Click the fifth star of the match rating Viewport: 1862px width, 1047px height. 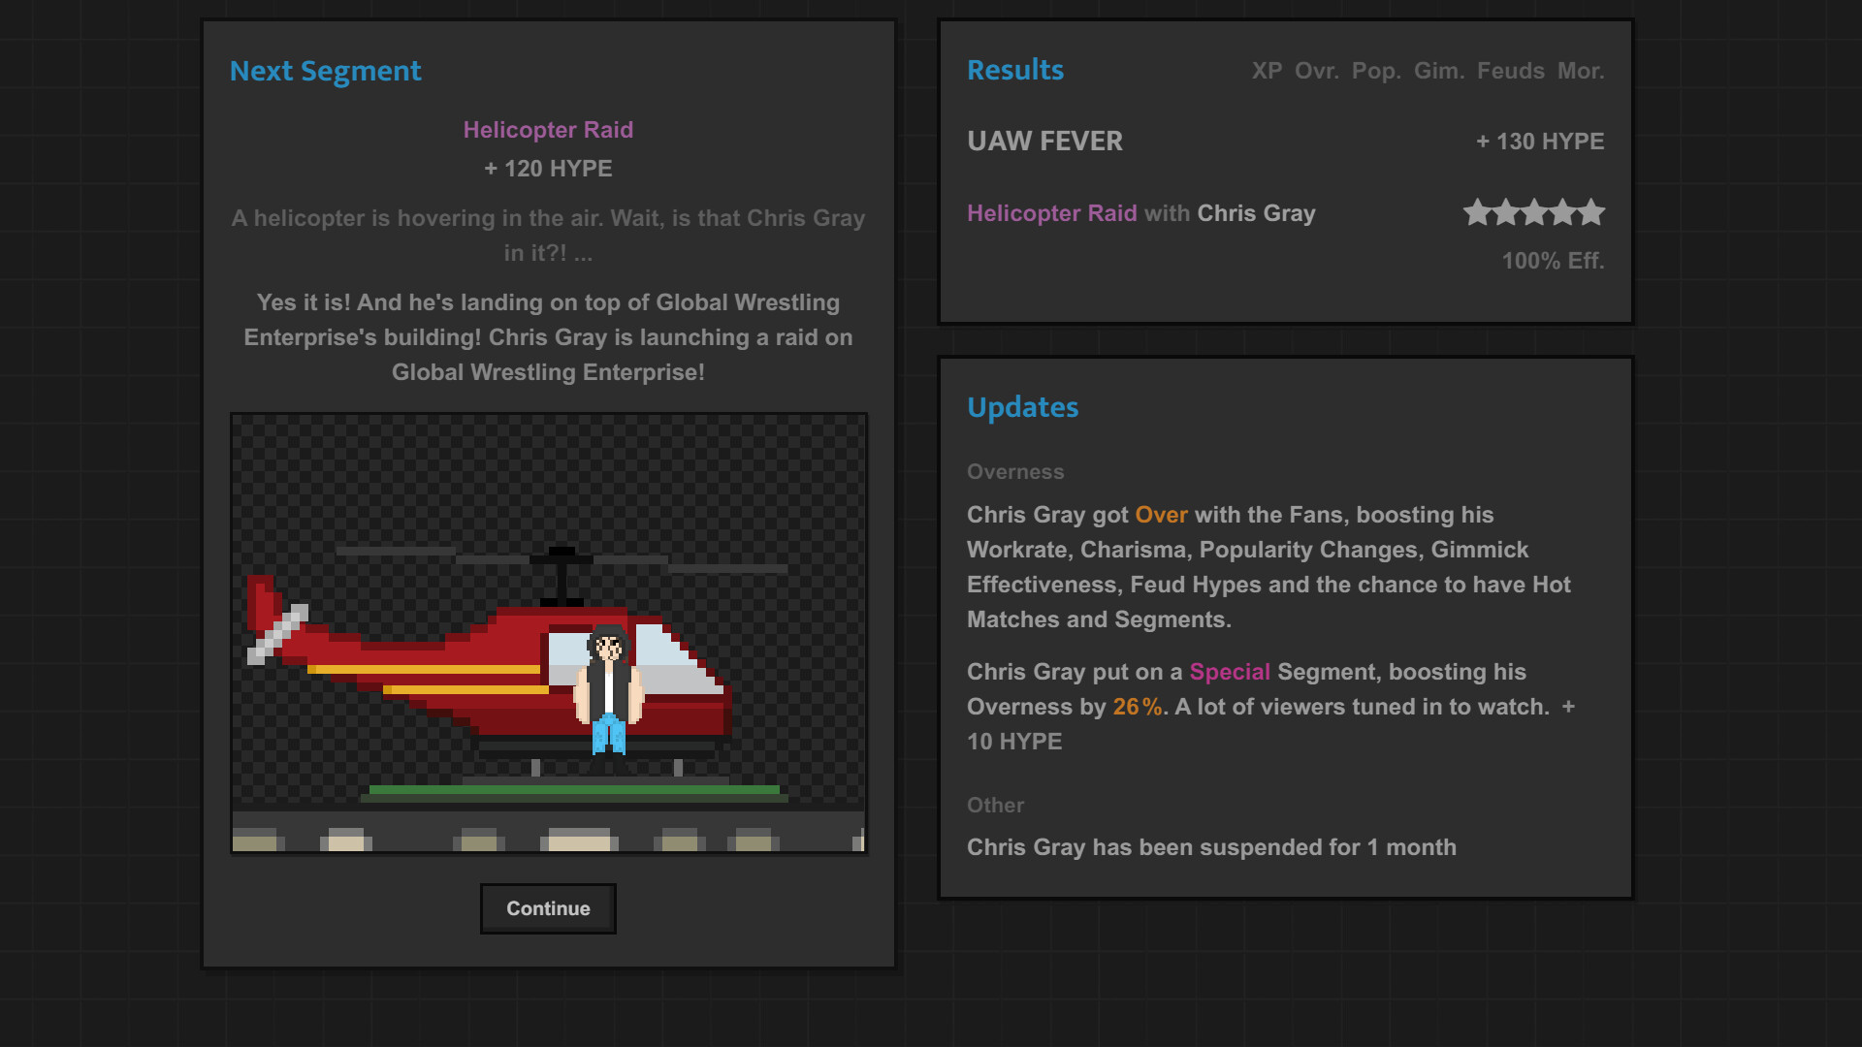click(1591, 212)
